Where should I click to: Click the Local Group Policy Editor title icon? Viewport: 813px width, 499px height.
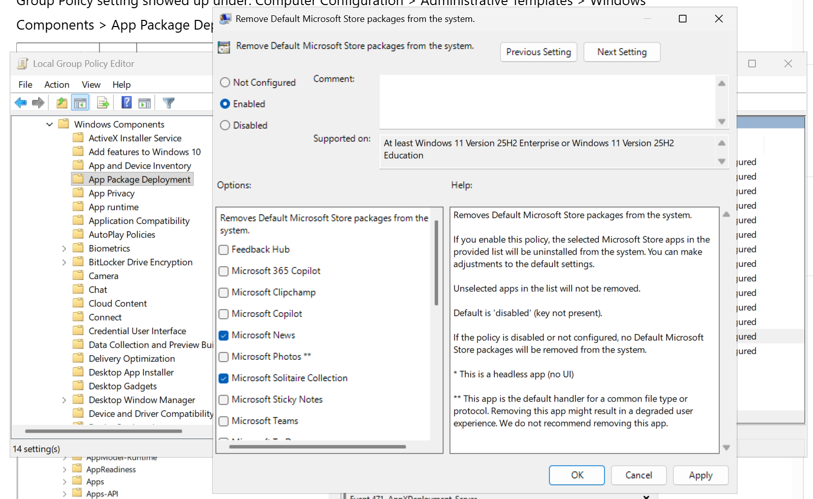click(x=22, y=64)
